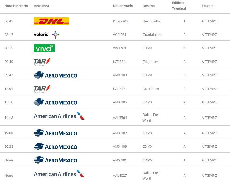The height and width of the screenshot is (182, 230).
Task: Click the Aeromexico logo for flight AMX 109
Action: click(x=55, y=147)
